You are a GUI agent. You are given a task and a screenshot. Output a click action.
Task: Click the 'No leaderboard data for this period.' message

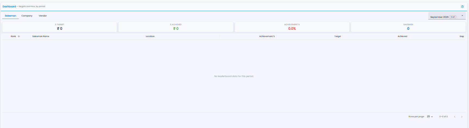coord(234,76)
